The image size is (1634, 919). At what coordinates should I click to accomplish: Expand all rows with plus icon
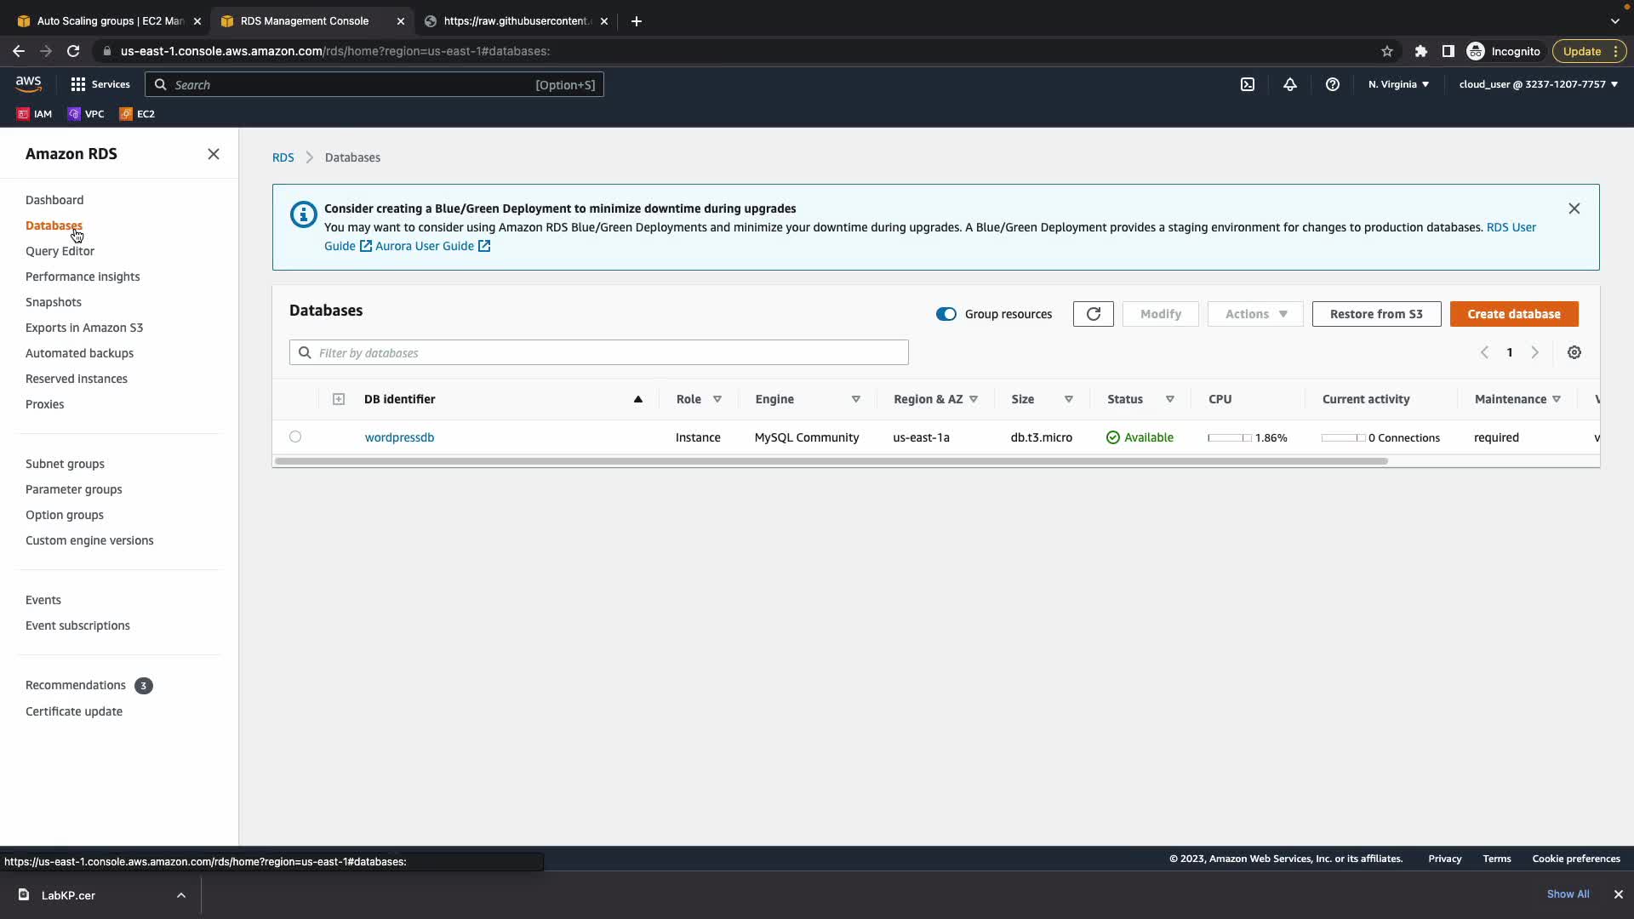point(339,399)
